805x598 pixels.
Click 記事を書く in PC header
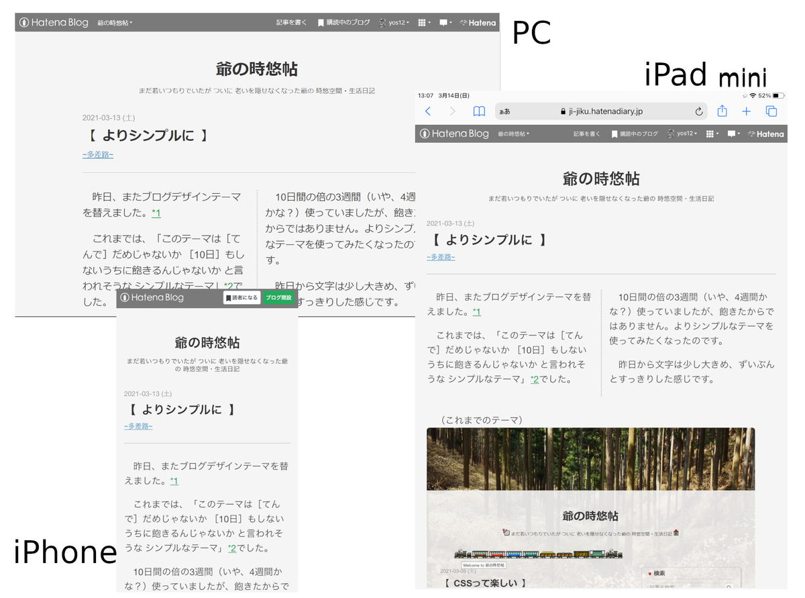tap(291, 22)
